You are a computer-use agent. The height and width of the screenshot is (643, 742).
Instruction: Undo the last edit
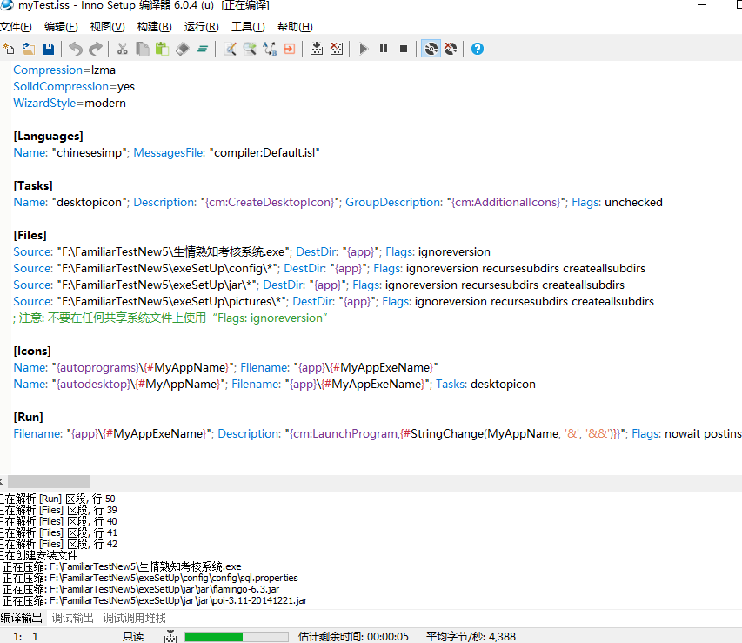tap(77, 49)
